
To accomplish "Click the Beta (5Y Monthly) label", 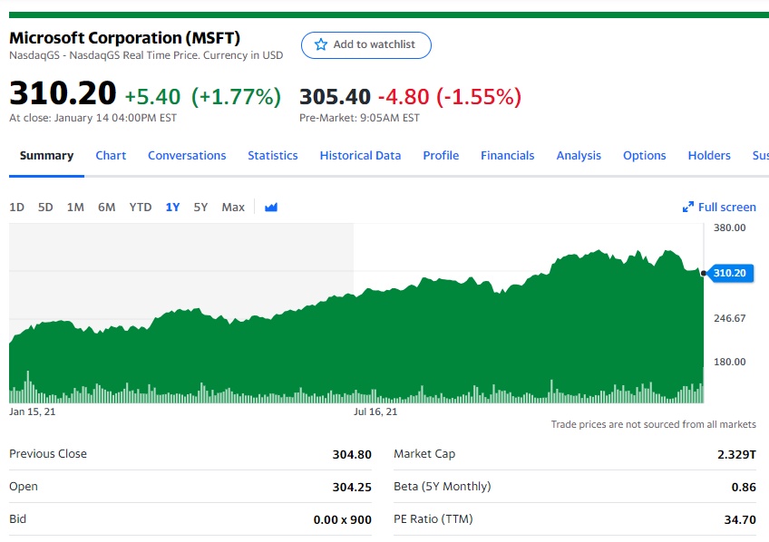I will (x=443, y=487).
